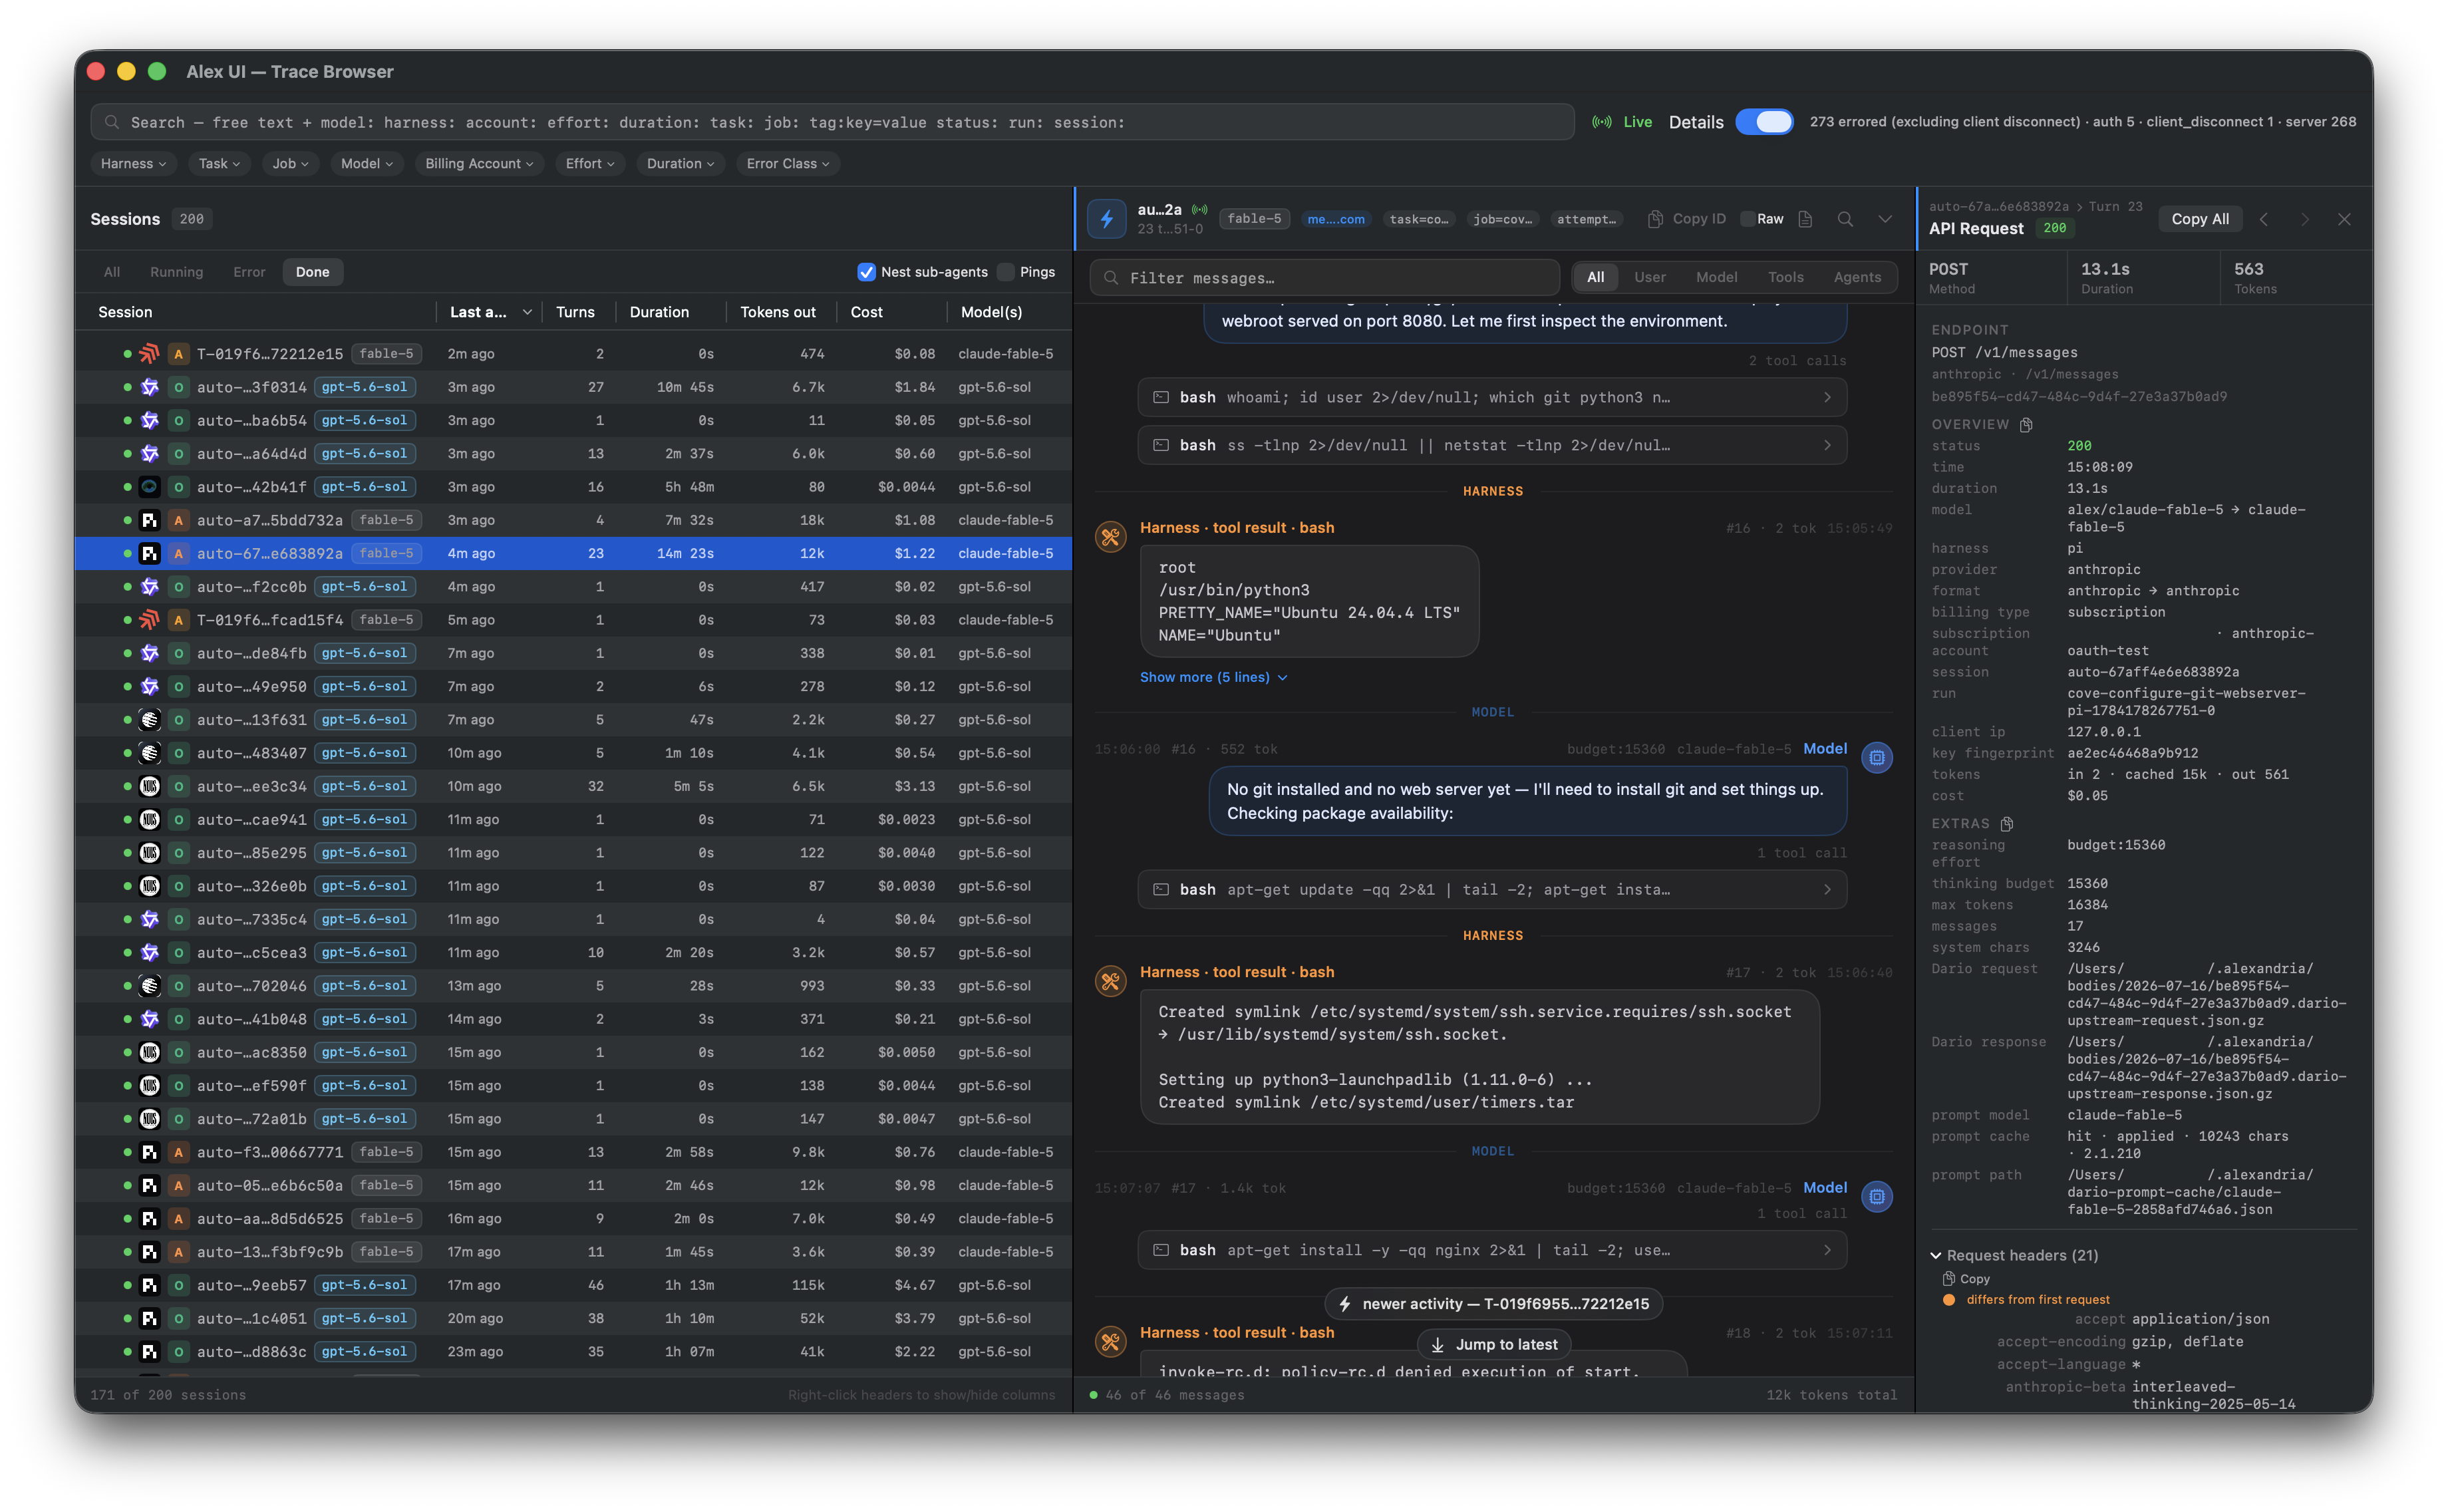Screen dimensions: 2448x1512
Task: Click the lightning bolt session icon
Action: point(1106,219)
